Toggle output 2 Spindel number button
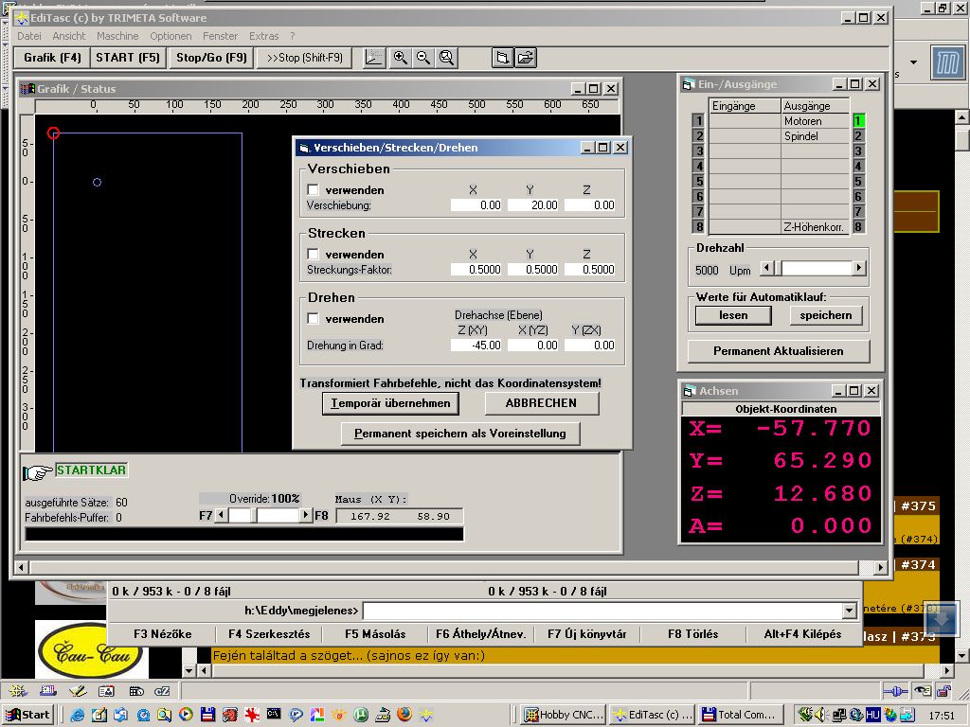Screen dimensions: 970x727 tap(858, 136)
